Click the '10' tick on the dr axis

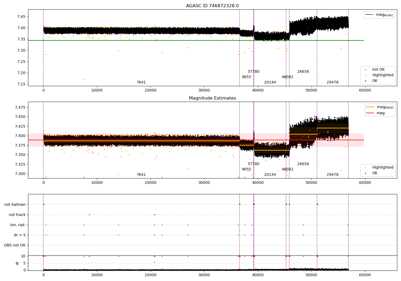(x=23, y=256)
